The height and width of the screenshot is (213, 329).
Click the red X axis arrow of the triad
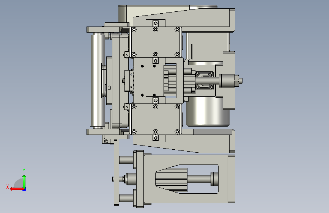coord(16,189)
